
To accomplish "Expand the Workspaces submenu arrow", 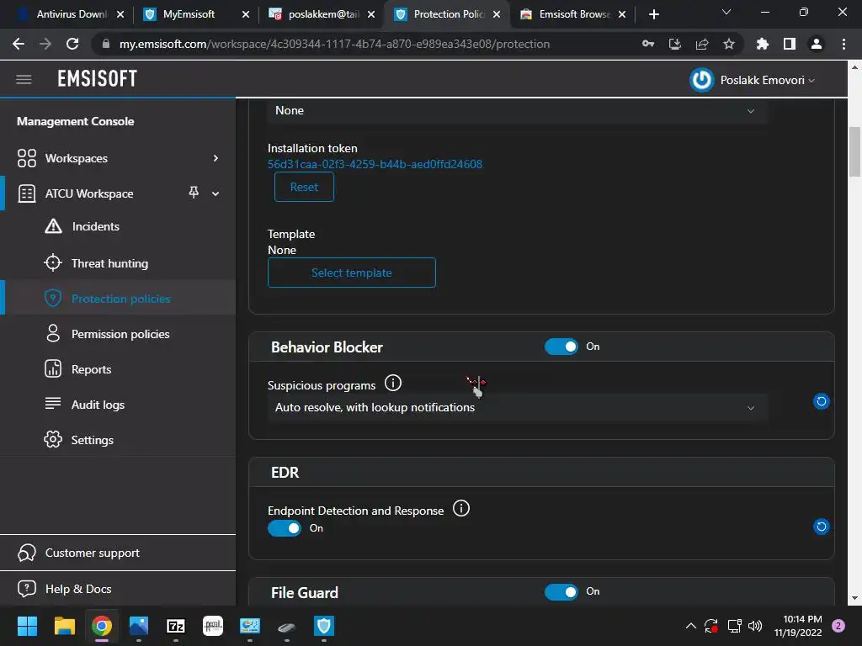I will click(x=215, y=158).
